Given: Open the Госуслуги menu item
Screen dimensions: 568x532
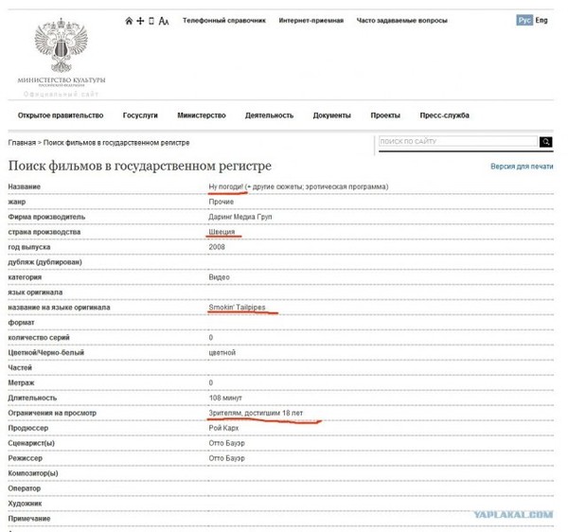Looking at the screenshot, I should point(140,115).
